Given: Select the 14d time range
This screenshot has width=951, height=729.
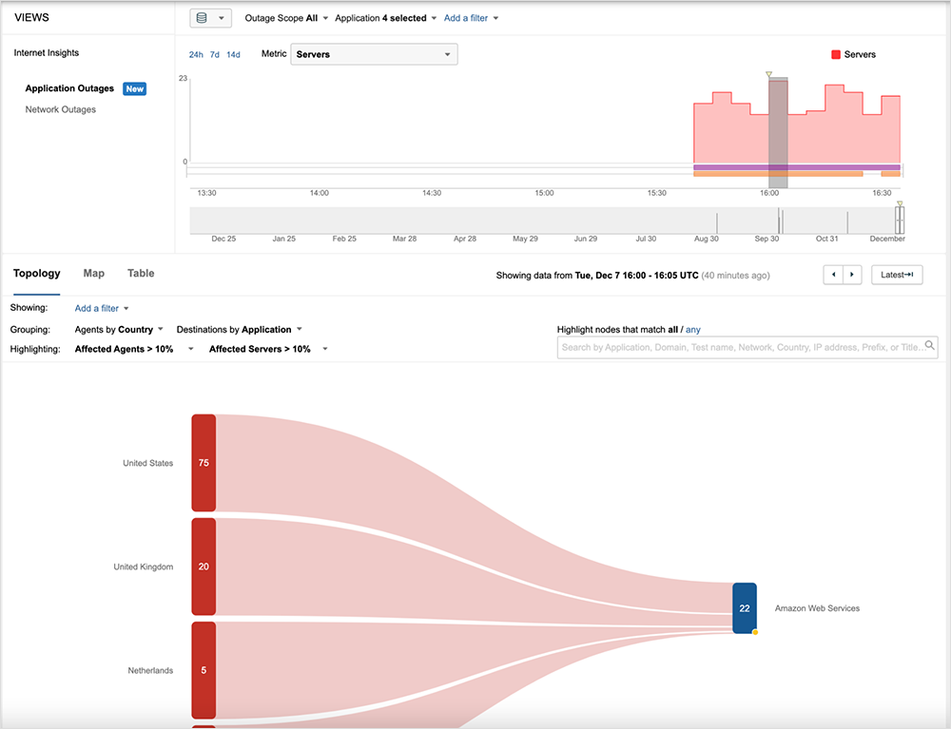Looking at the screenshot, I should point(233,55).
